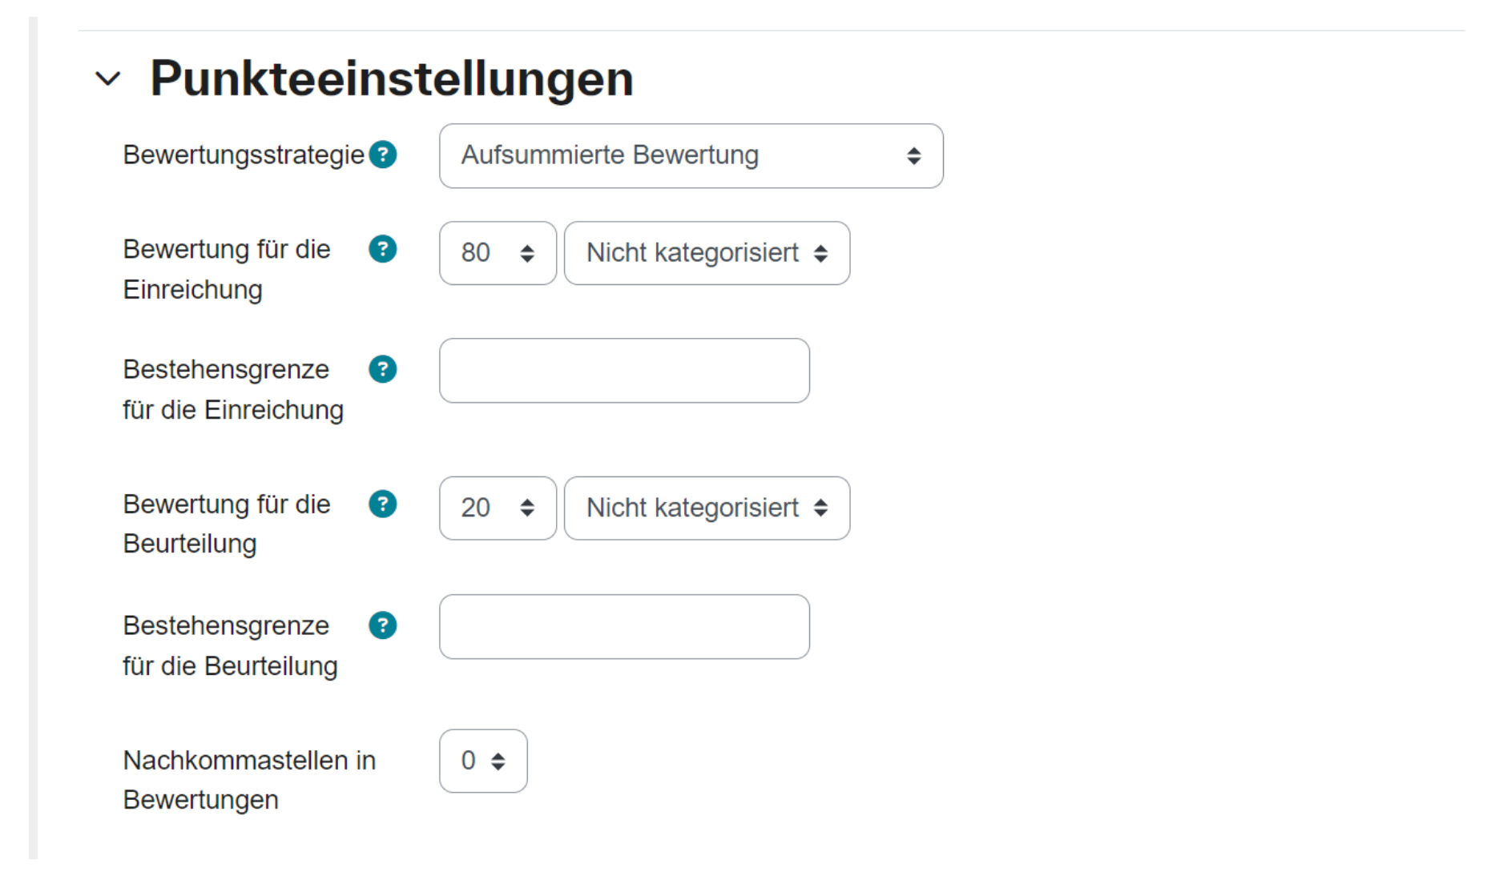Click the Punkteeinstellungen section heading
1503x884 pixels.
point(390,77)
